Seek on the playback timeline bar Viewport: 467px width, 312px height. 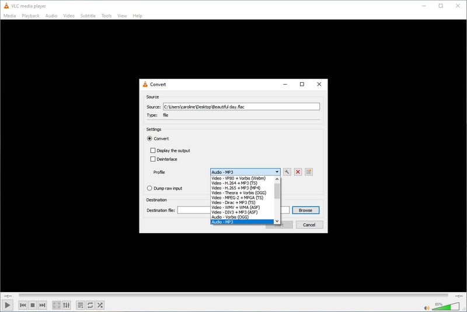[233, 295]
